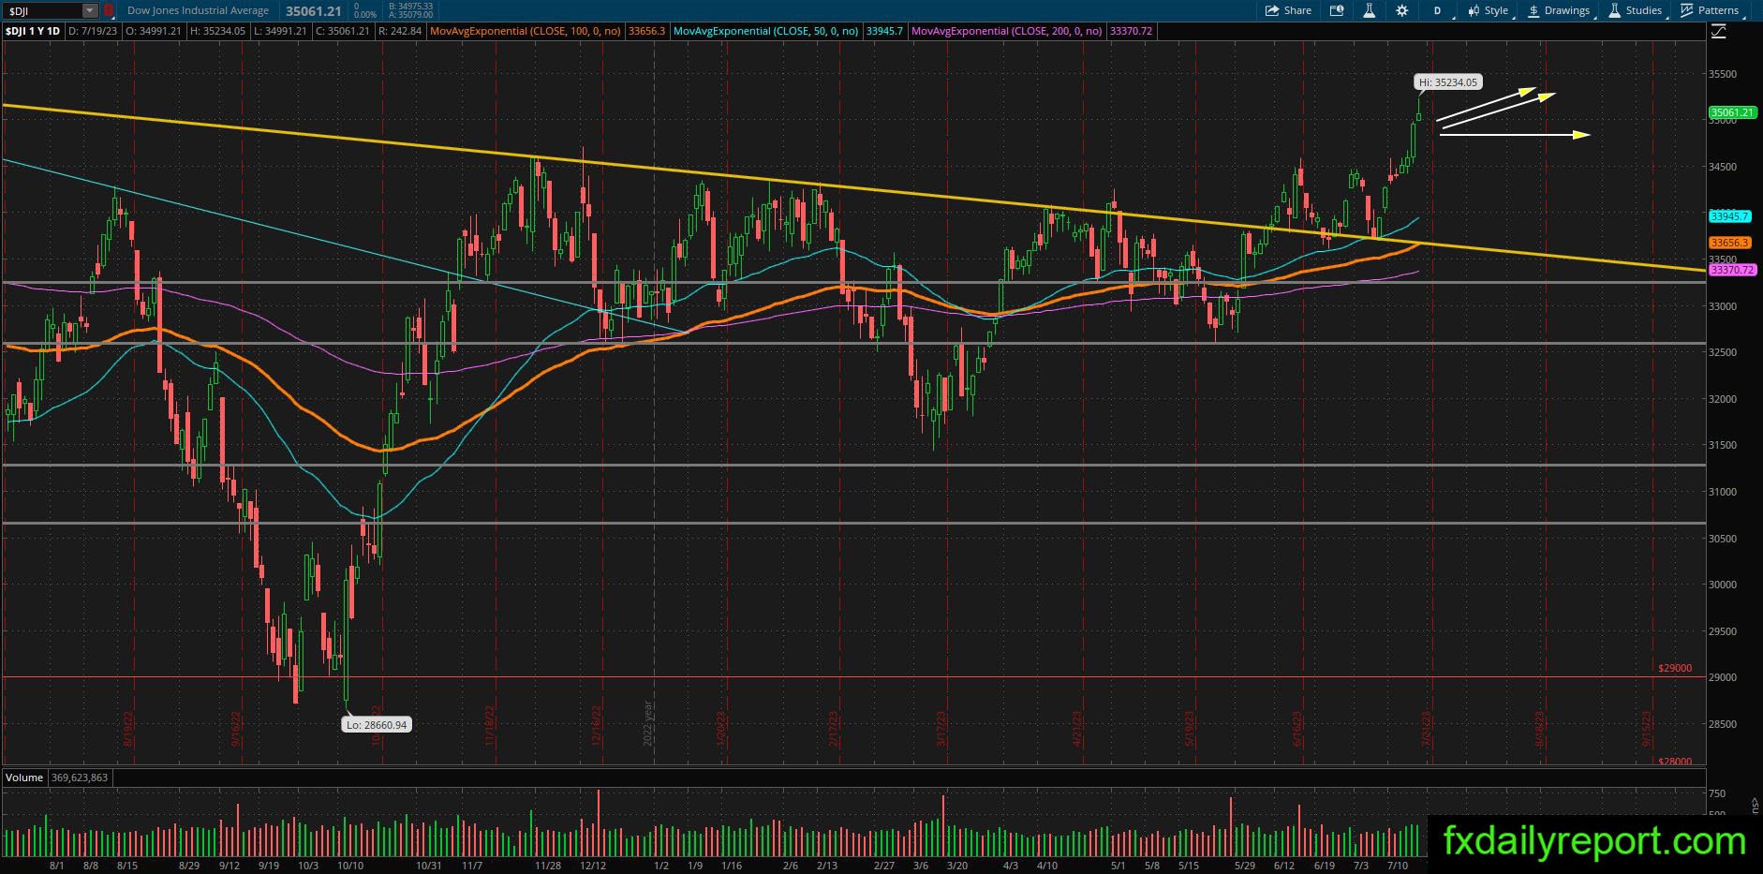
Task: Click the green 35061.21 price axis bubble
Action: 1732,112
